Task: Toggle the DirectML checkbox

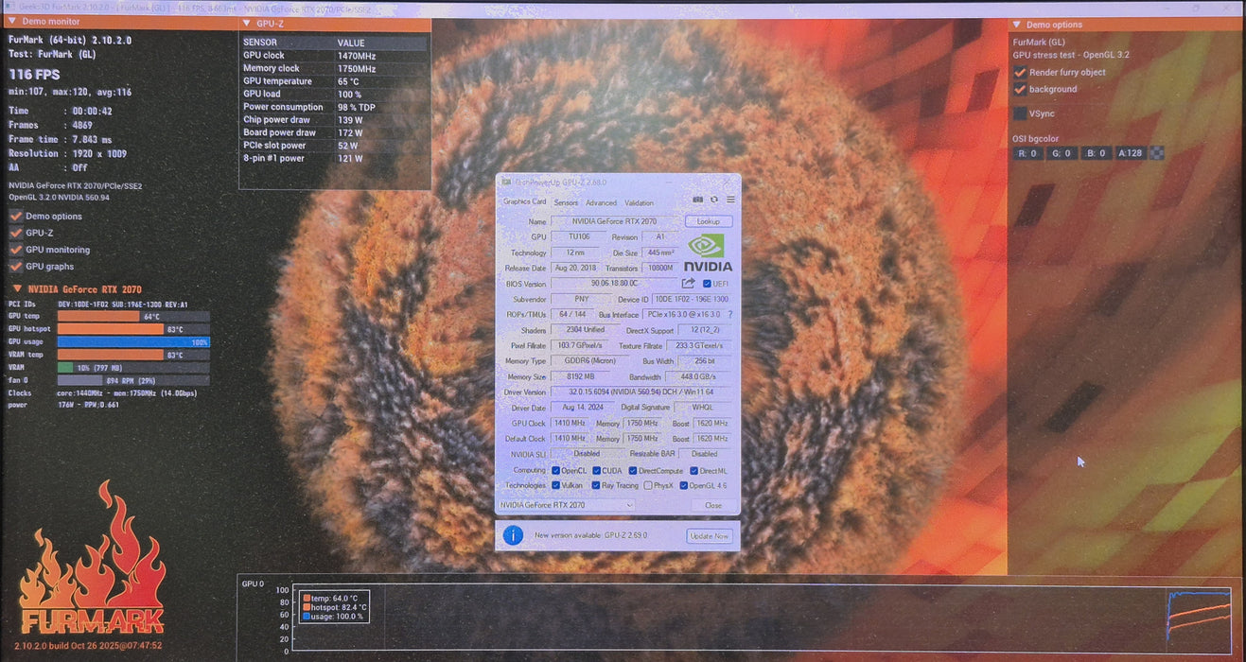Action: (693, 470)
